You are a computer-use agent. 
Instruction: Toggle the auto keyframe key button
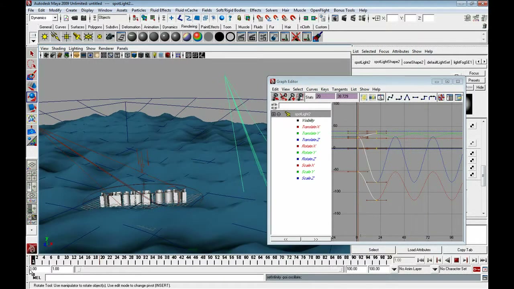pos(477,269)
